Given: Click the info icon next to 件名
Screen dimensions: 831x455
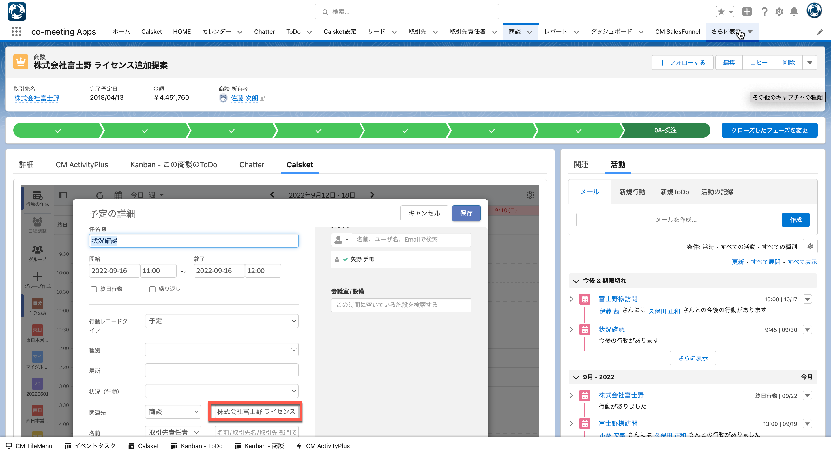Looking at the screenshot, I should coord(104,229).
